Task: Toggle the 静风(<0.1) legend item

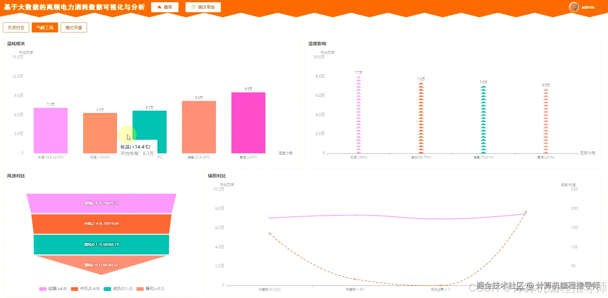Action: point(151,289)
